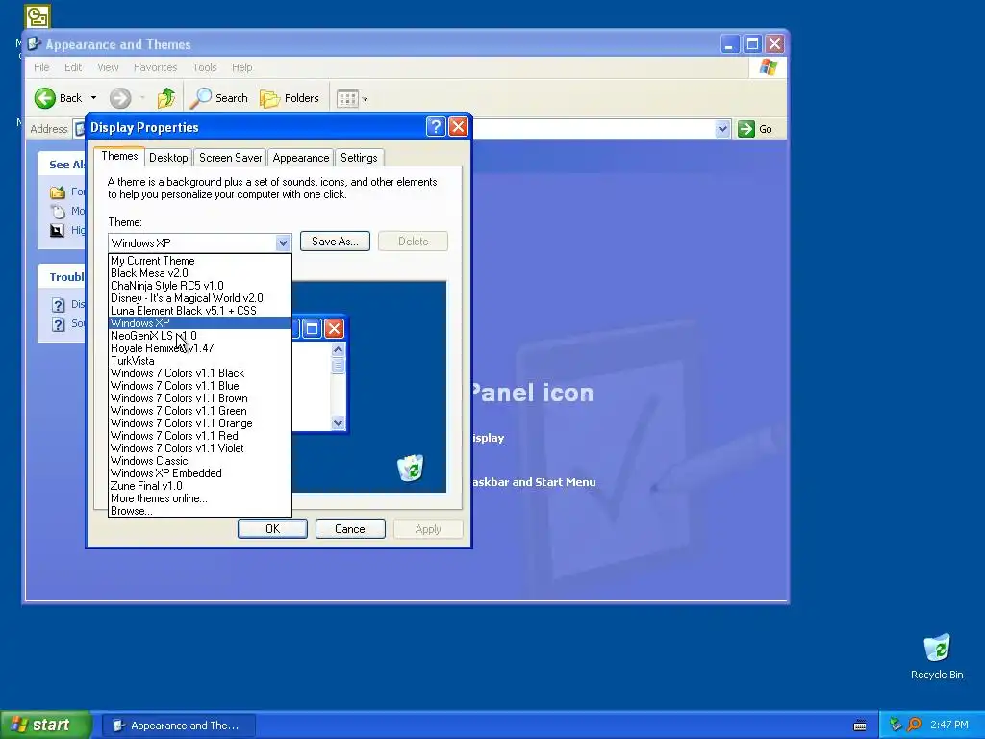Open the Settings tab
This screenshot has width=985, height=739.
[359, 158]
